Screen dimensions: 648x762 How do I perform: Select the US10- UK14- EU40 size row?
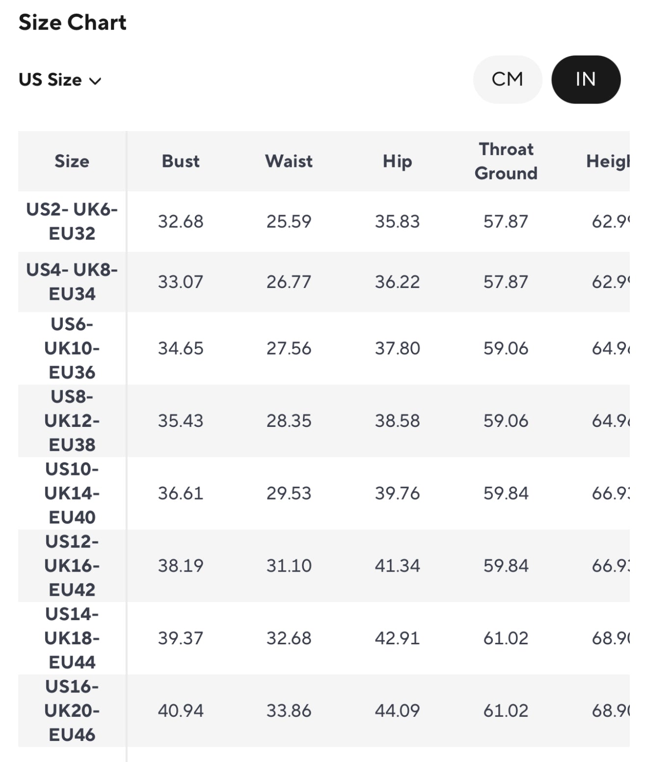[72, 493]
